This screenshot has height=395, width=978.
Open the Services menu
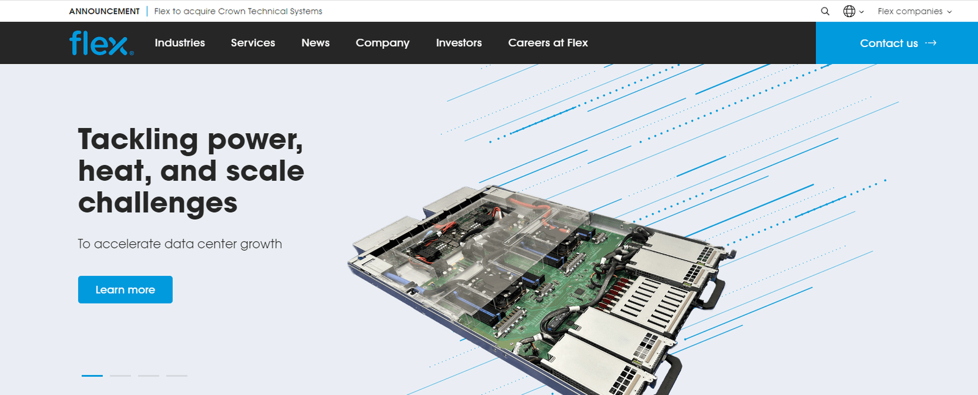(x=252, y=43)
